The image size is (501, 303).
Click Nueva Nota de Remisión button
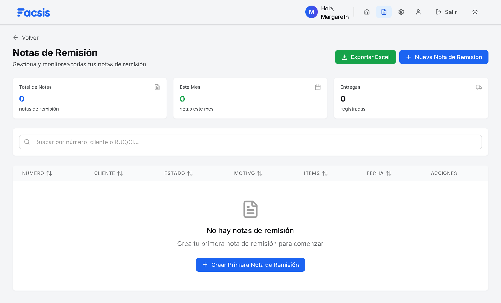pyautogui.click(x=444, y=57)
